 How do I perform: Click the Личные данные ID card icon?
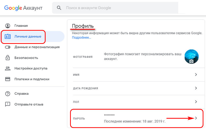(x=8, y=36)
